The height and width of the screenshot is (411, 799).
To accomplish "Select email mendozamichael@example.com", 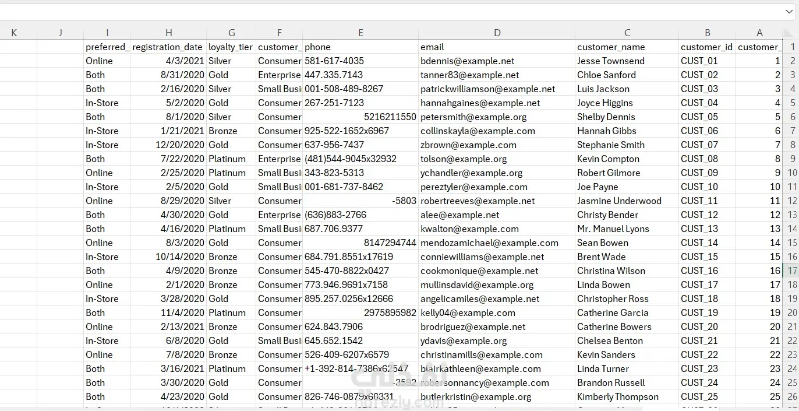I will [x=497, y=243].
